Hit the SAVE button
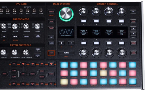The height and width of the screenshot is (90, 145). coord(52,21)
